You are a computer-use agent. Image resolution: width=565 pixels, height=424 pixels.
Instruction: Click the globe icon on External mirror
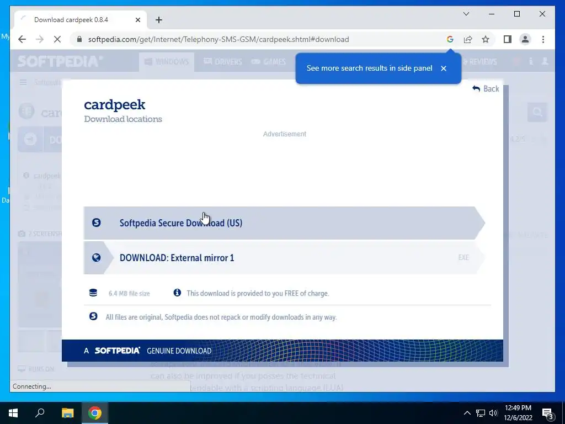click(96, 257)
